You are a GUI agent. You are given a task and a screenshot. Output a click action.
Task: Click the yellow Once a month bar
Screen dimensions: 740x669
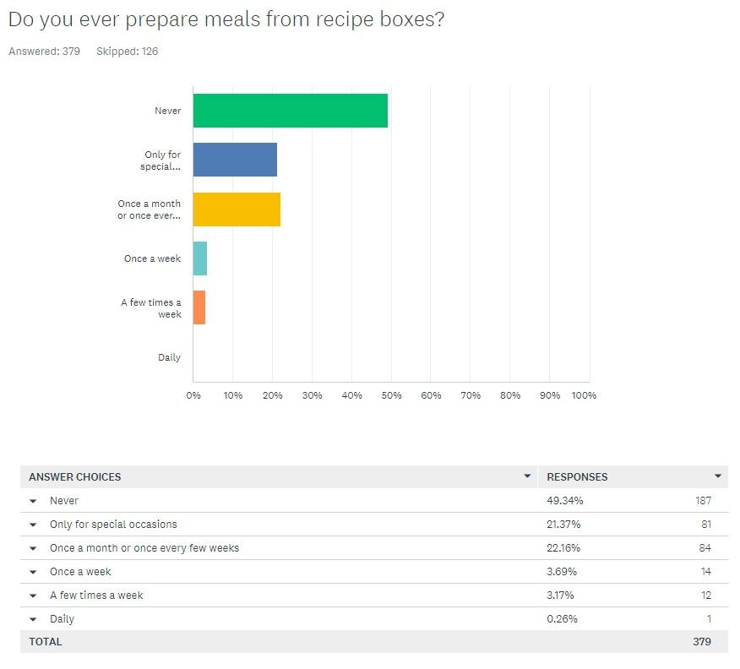(x=237, y=209)
